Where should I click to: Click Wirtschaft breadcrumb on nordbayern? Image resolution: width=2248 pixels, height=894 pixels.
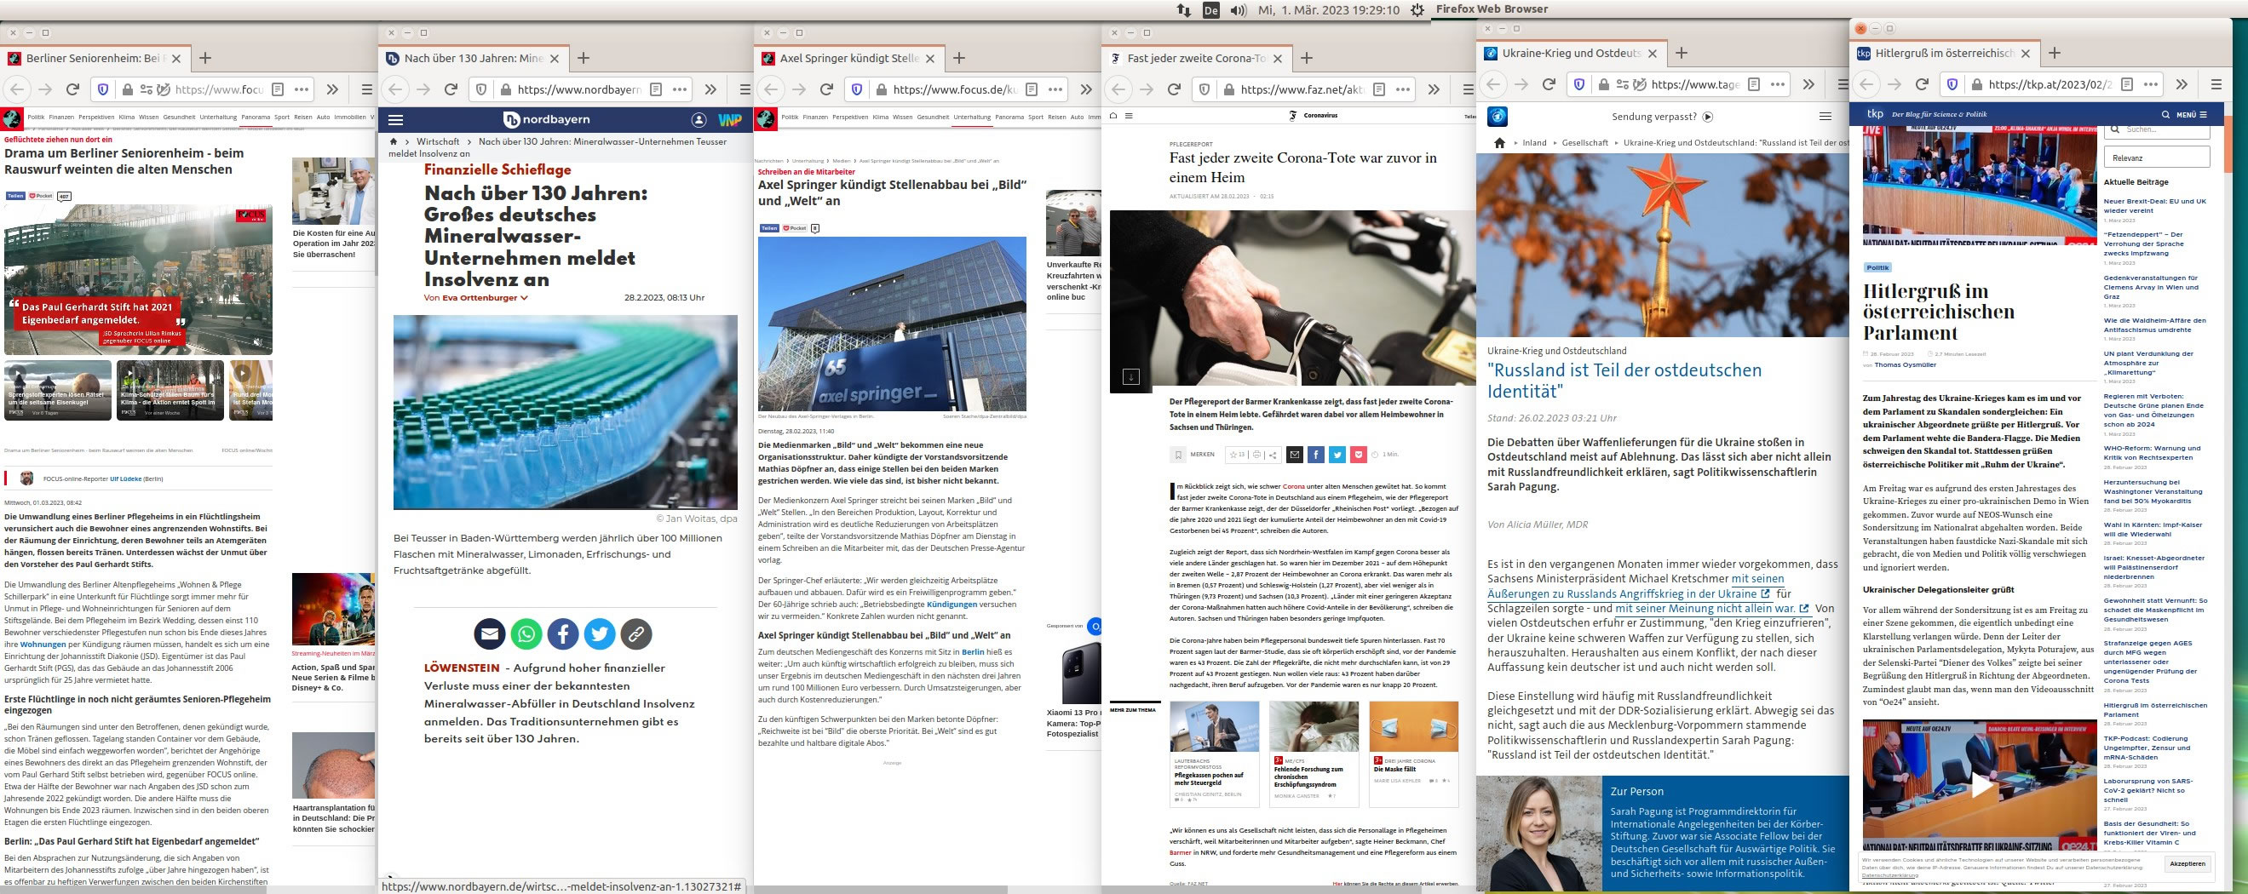pyautogui.click(x=437, y=141)
